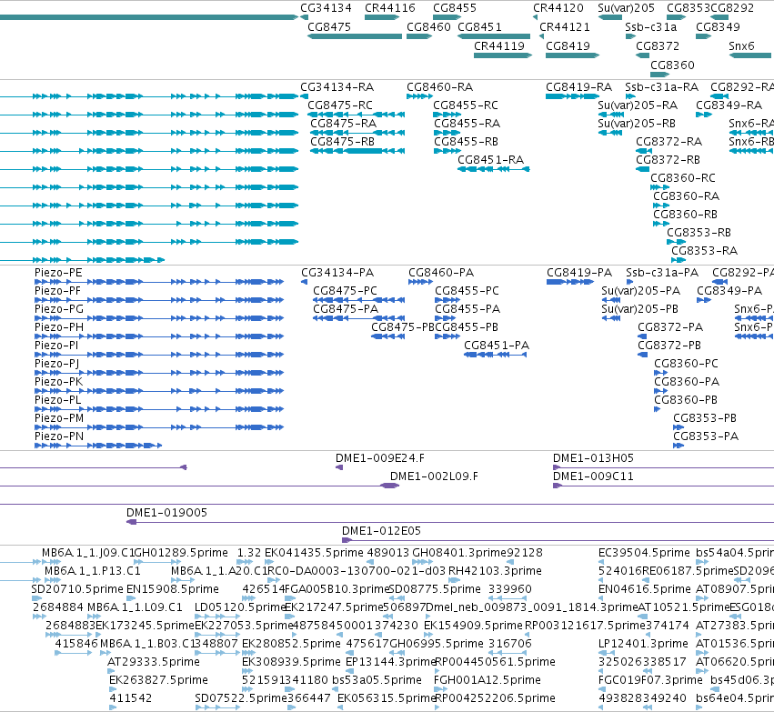Select EST FGC019F07.3prime

pyautogui.click(x=650, y=680)
